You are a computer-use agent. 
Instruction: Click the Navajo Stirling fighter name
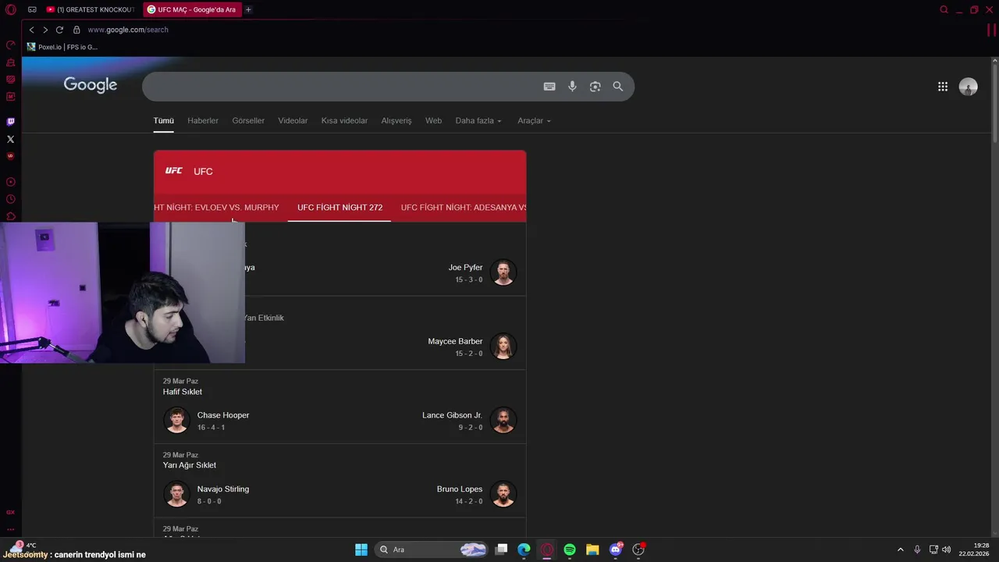click(223, 489)
